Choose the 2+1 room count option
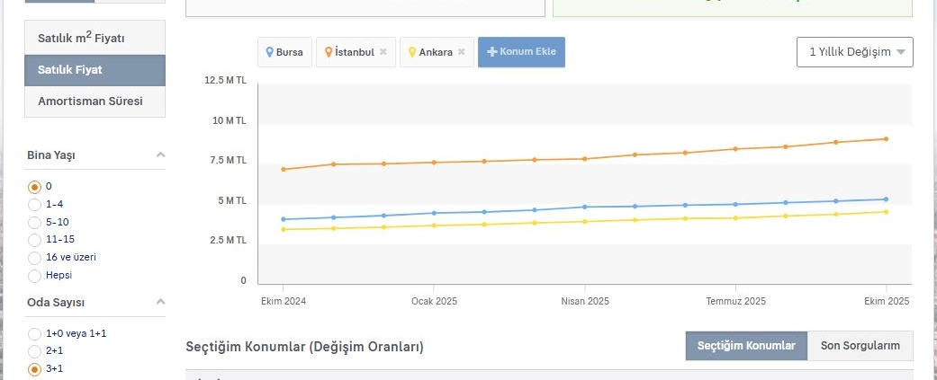 pos(35,351)
